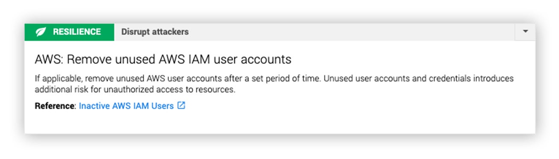559x159 pixels.
Task: Click the RESILIENCE text in the badge
Action: (x=77, y=32)
